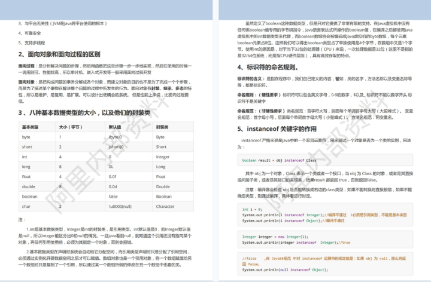431x282 pixels.
Task: Click the "int" cell in the table
Action: click(25, 157)
